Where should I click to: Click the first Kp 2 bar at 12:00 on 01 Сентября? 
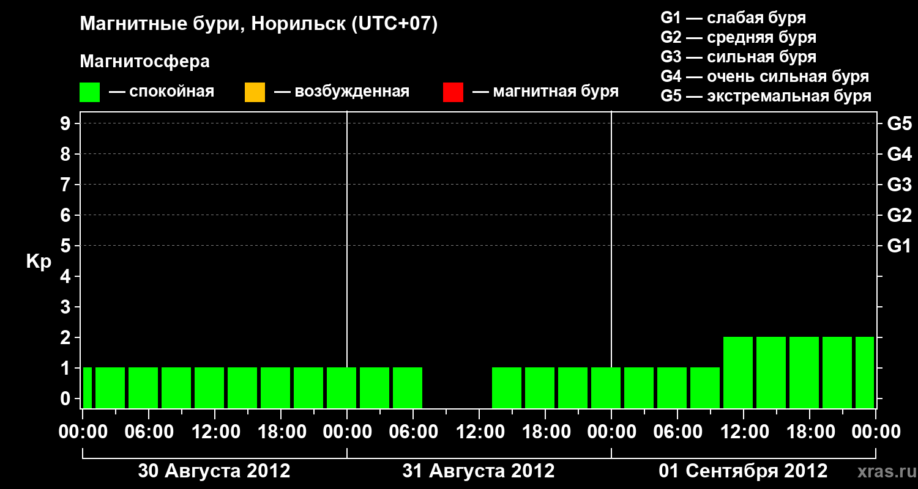(738, 372)
